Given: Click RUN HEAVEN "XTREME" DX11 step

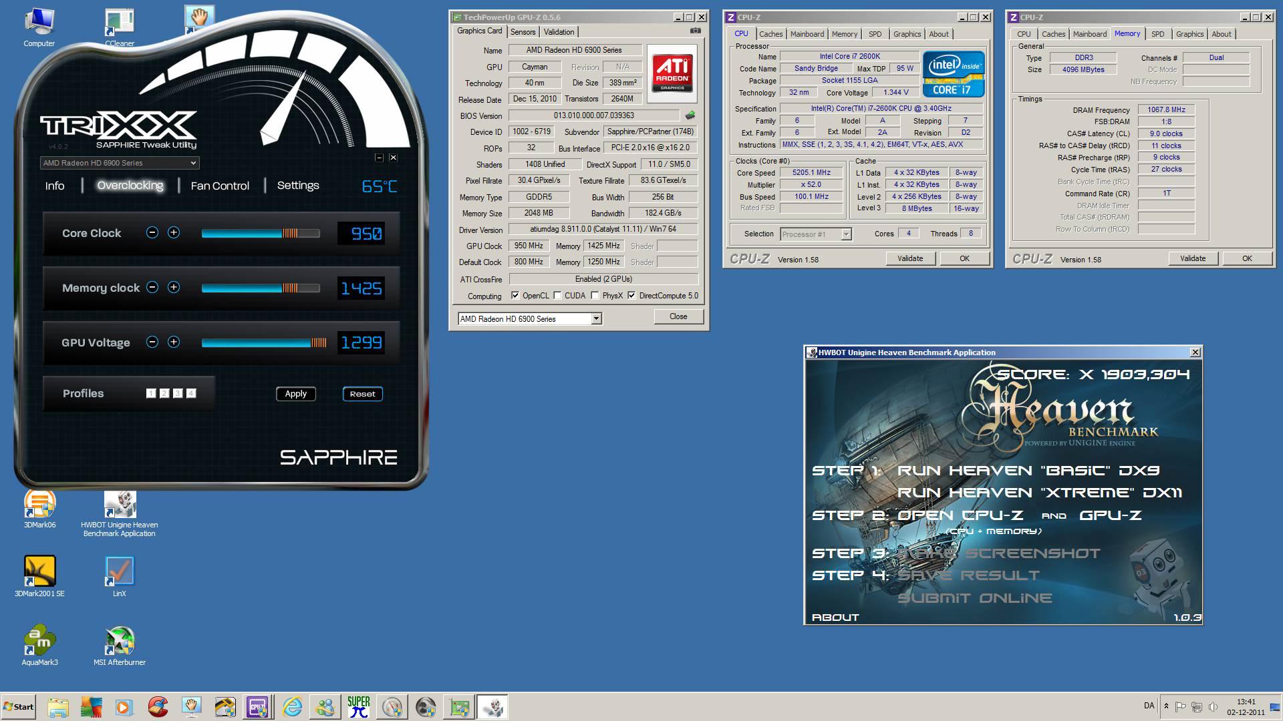Looking at the screenshot, I should point(1040,493).
